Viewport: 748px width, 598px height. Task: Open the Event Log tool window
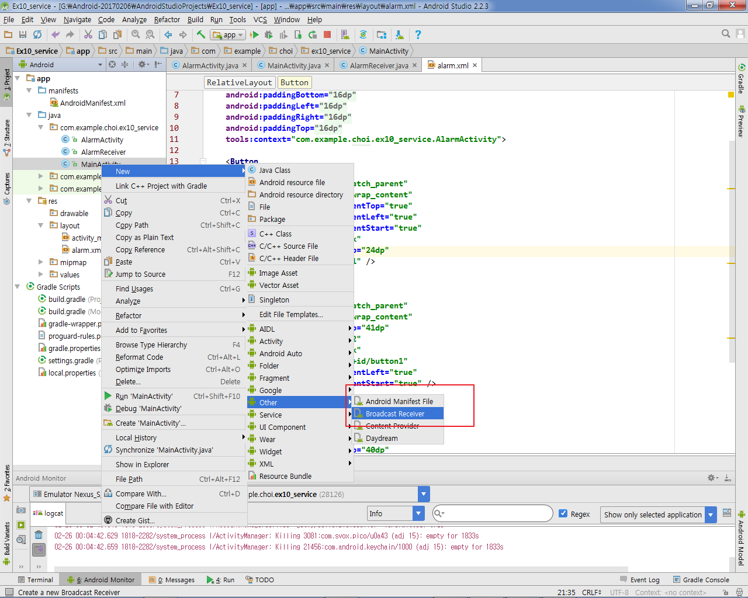640,580
